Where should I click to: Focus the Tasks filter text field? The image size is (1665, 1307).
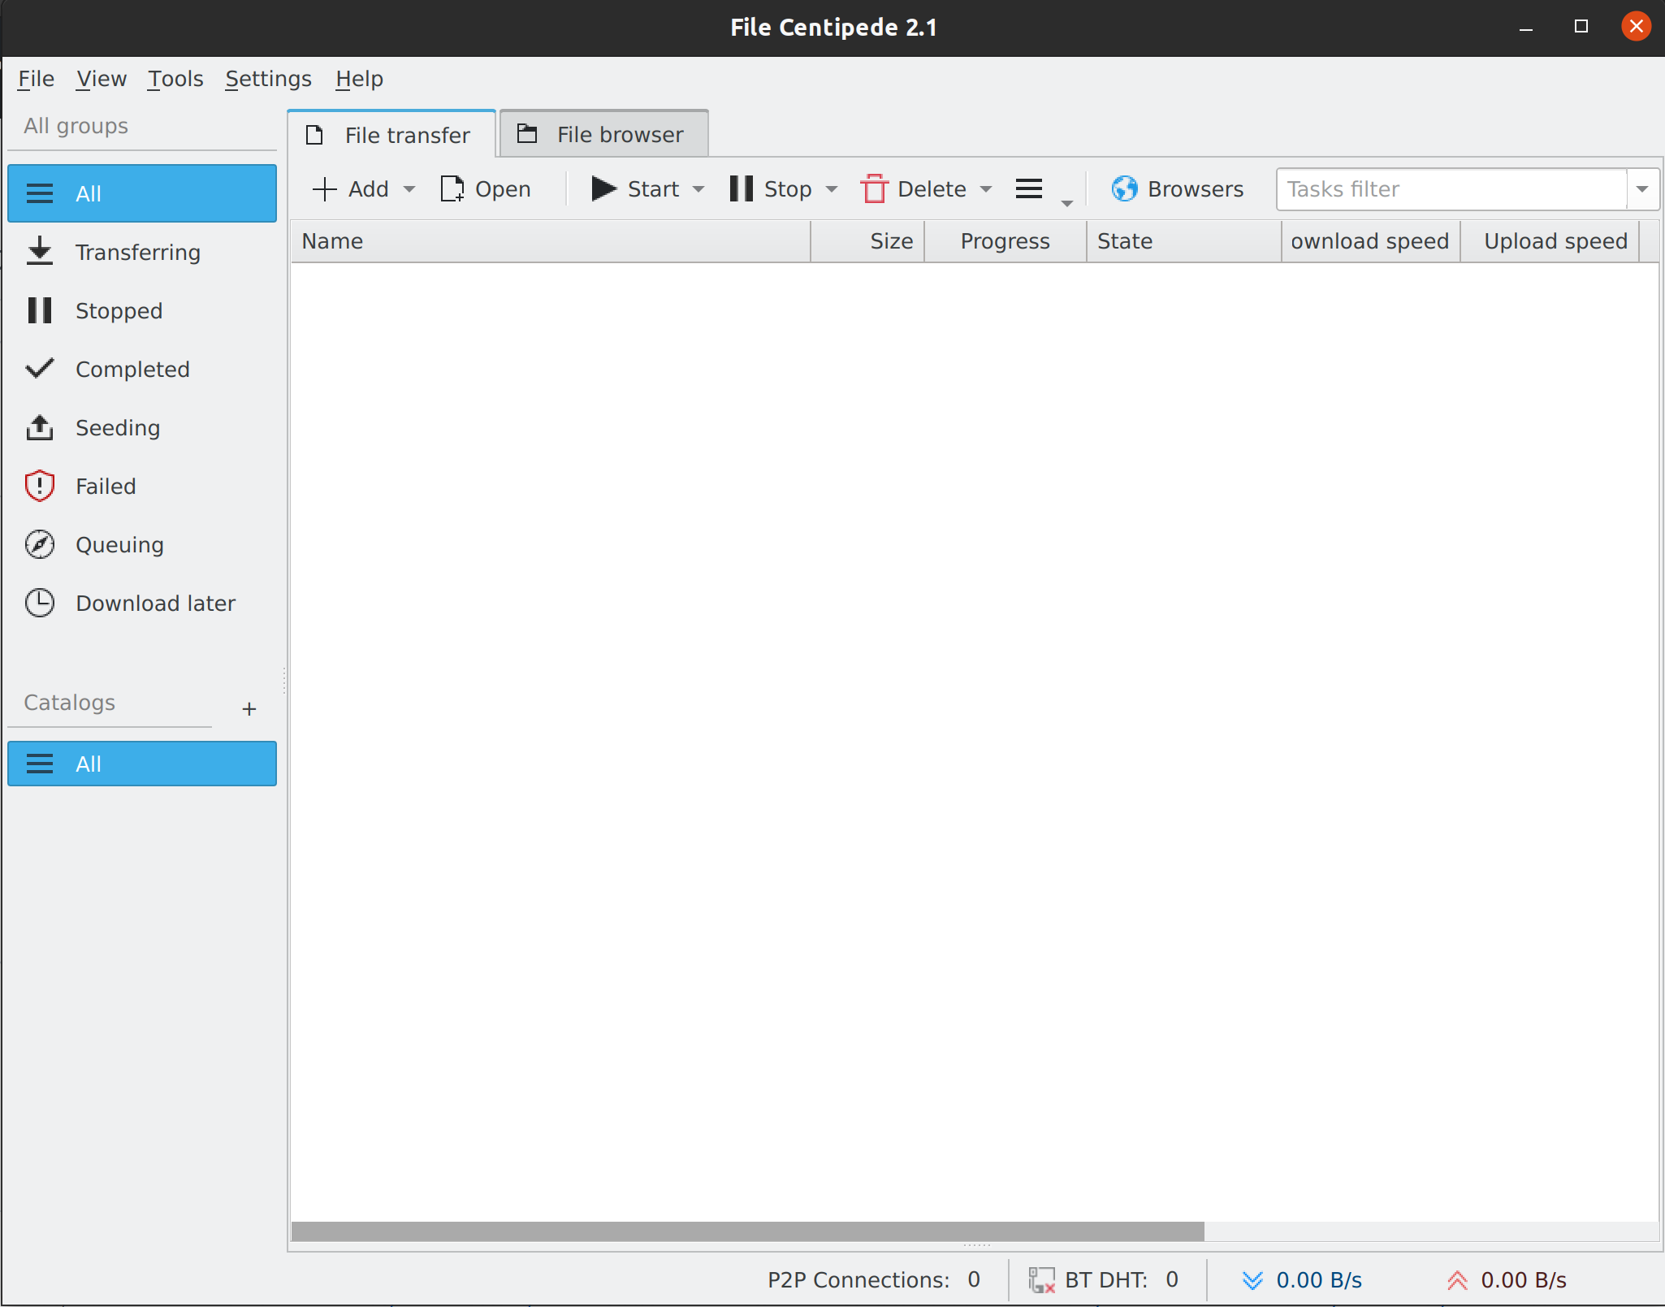[1451, 189]
